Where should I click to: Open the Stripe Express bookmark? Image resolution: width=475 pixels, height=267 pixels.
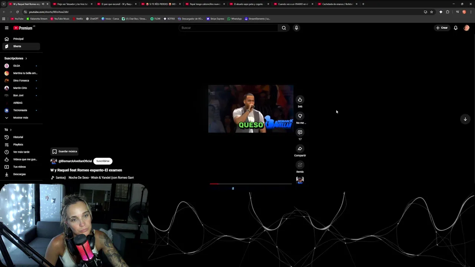[215, 19]
